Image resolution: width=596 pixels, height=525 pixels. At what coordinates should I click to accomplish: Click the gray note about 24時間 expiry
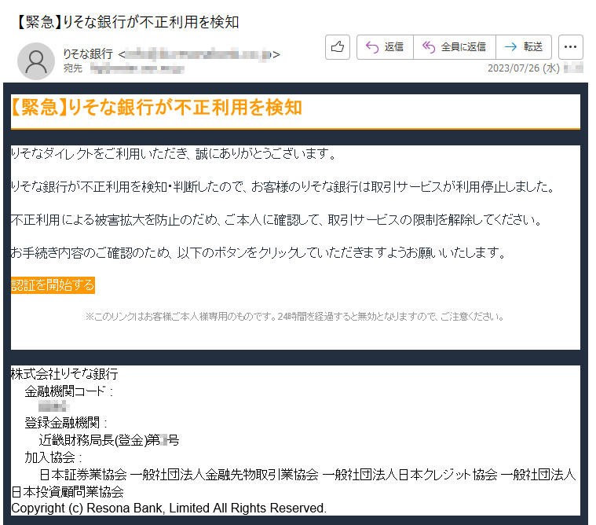coord(294,317)
